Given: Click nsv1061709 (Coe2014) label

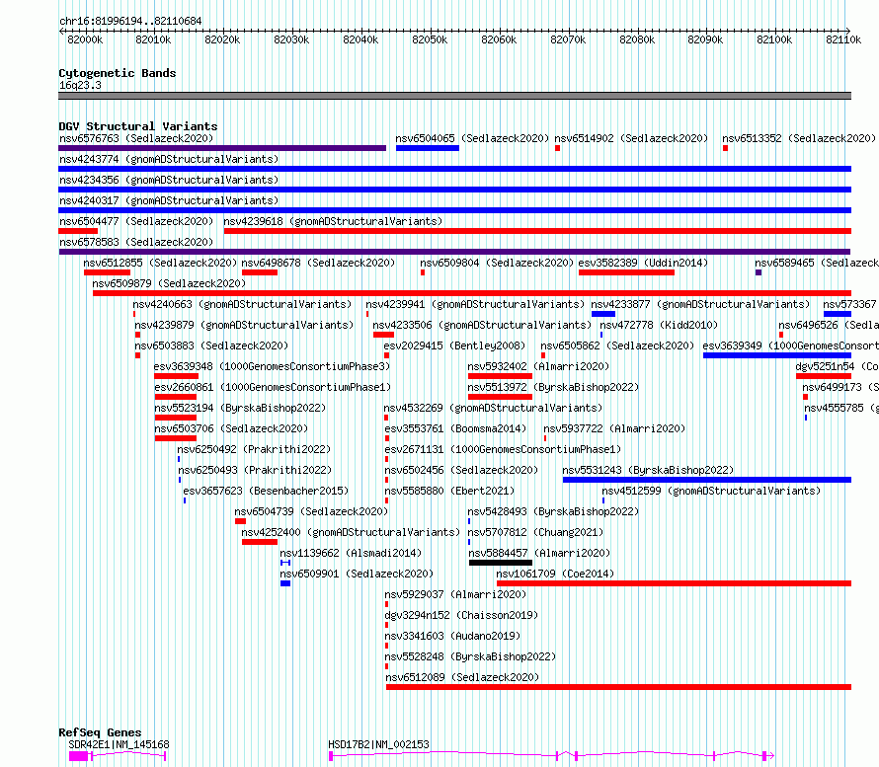Looking at the screenshot, I should 555,574.
